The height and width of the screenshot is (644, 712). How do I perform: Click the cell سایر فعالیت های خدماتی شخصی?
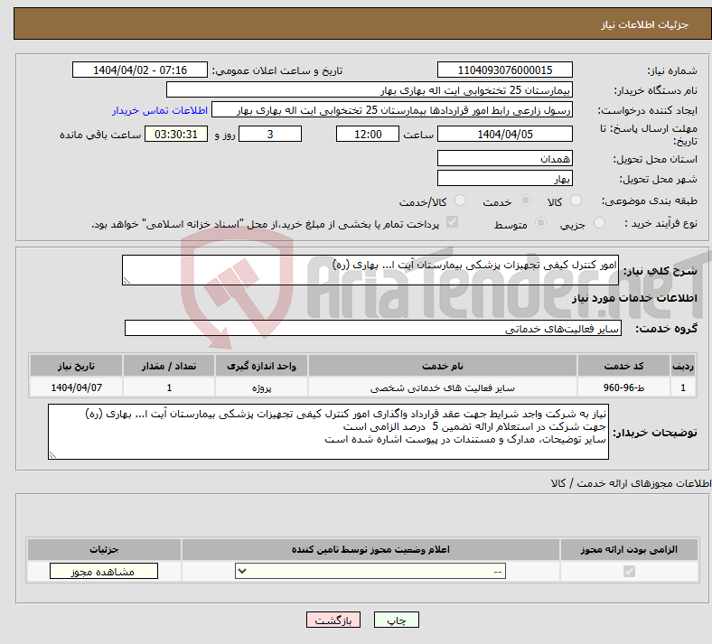(x=442, y=387)
